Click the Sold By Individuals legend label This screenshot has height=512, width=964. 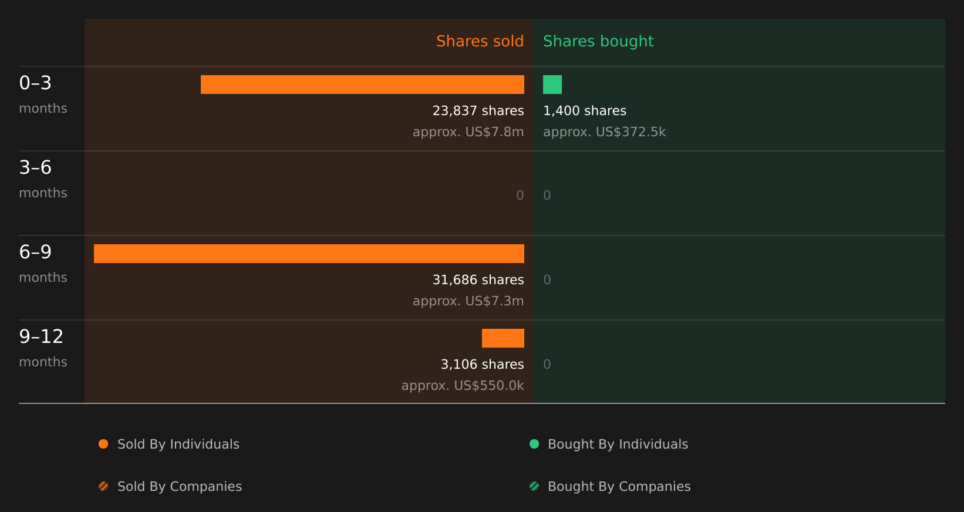pos(178,444)
